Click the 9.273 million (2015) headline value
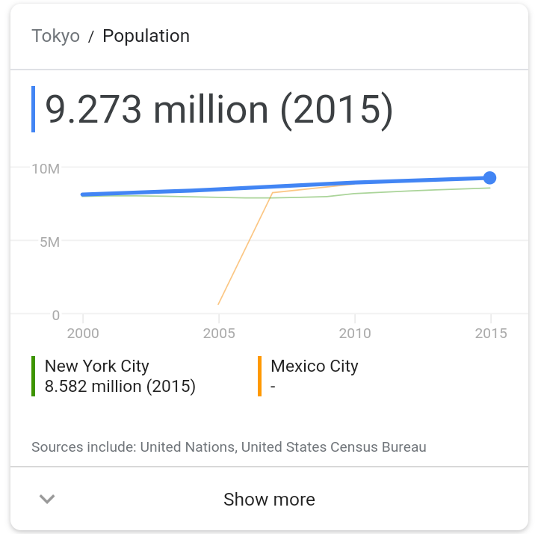538x534 pixels. point(219,109)
